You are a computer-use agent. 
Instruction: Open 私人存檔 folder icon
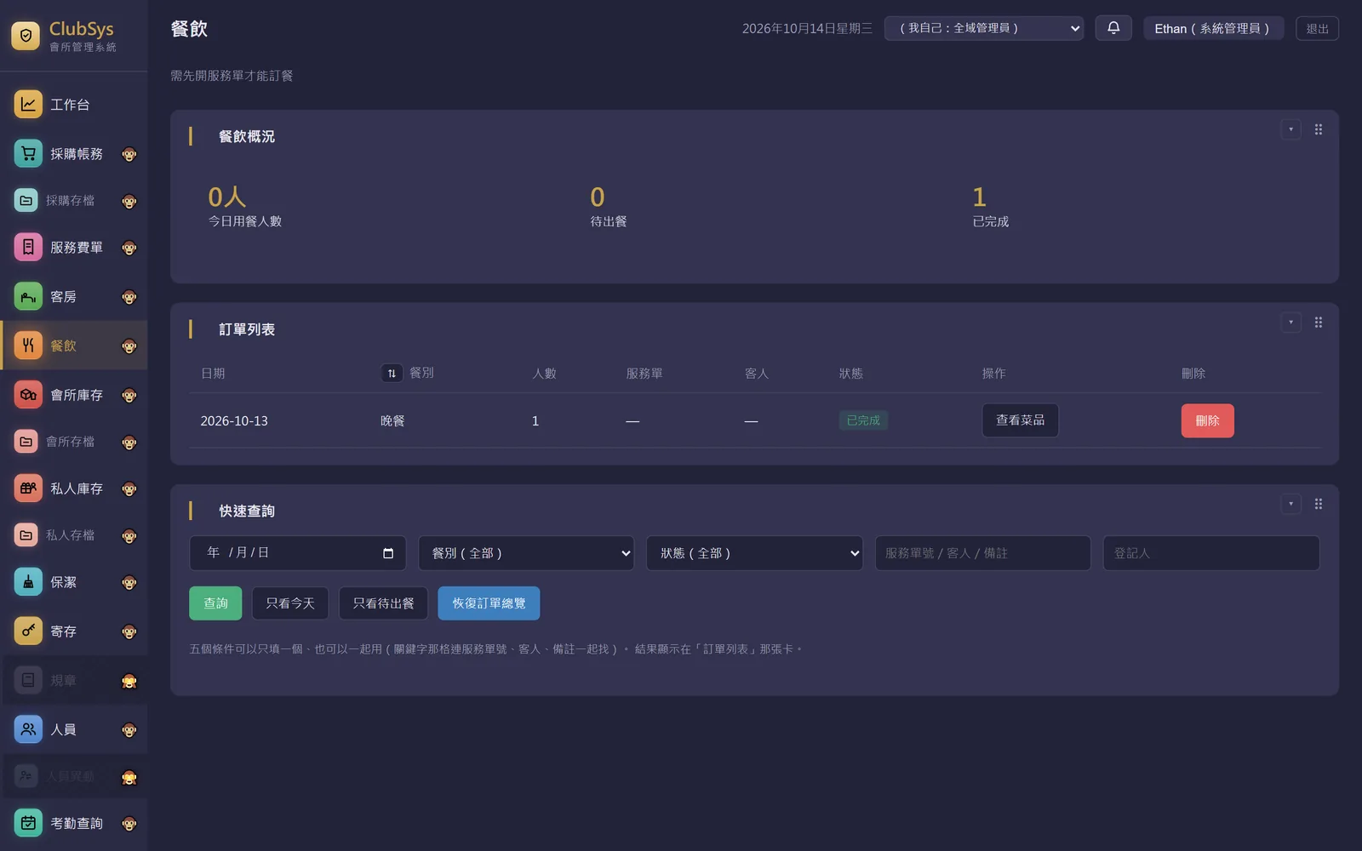pos(26,534)
